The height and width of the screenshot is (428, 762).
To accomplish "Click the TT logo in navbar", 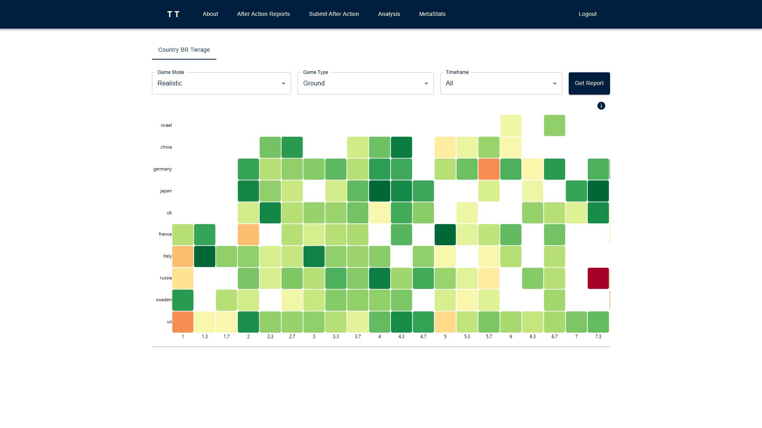I will [173, 14].
